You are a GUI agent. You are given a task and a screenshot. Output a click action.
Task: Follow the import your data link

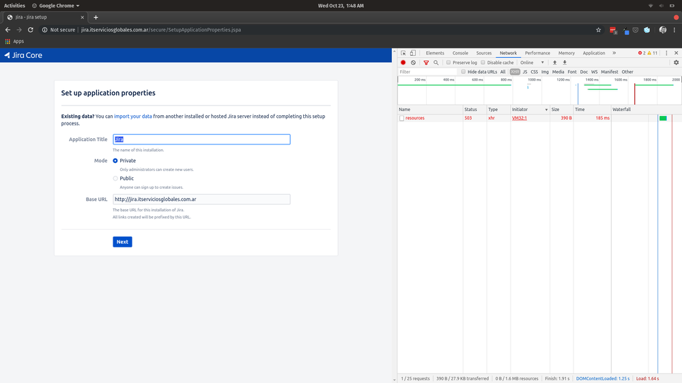point(132,117)
